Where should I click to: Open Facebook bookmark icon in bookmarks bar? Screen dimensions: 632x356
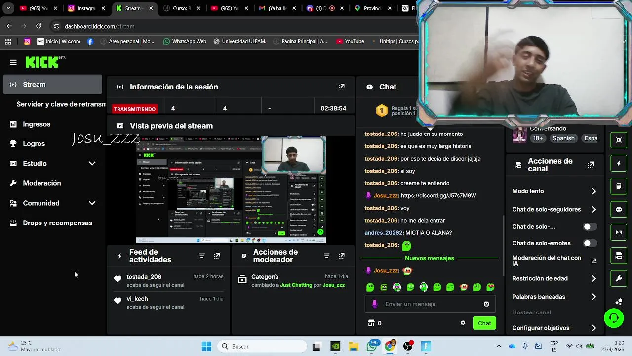point(90,41)
